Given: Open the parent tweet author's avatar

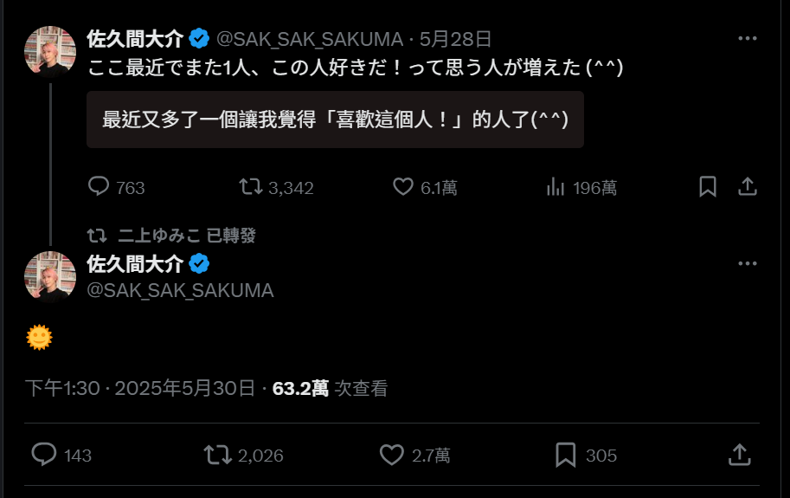Looking at the screenshot, I should (50, 52).
